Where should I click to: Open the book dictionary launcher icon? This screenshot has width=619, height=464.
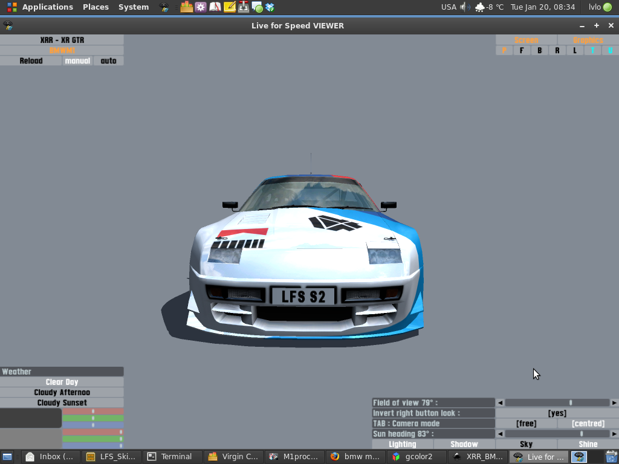click(215, 7)
